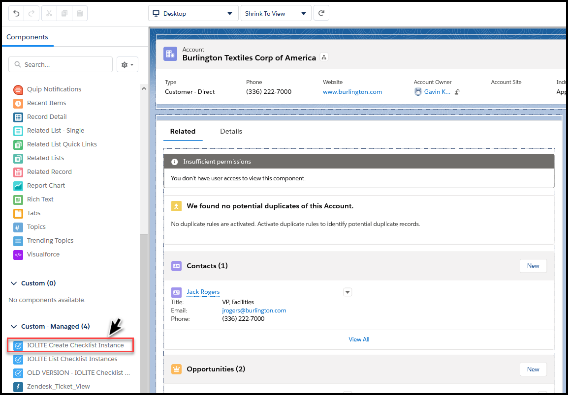The width and height of the screenshot is (568, 395).
Task: Select the Record Detail component icon
Action: (18, 116)
